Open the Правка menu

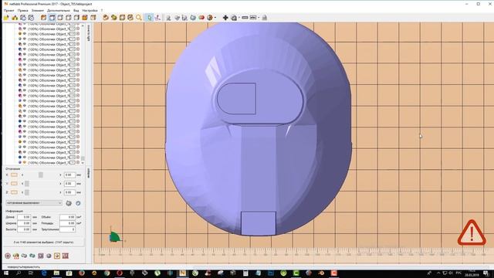[x=22, y=10]
